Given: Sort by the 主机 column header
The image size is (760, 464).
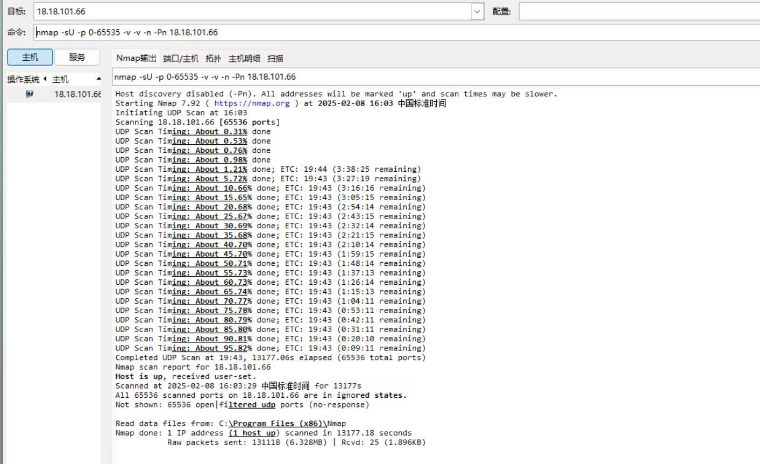Looking at the screenshot, I should pyautogui.click(x=75, y=79).
